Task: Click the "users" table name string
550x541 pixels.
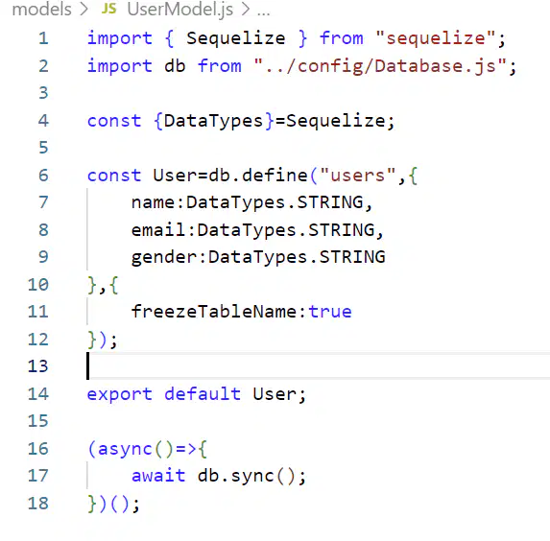Action: 358,175
